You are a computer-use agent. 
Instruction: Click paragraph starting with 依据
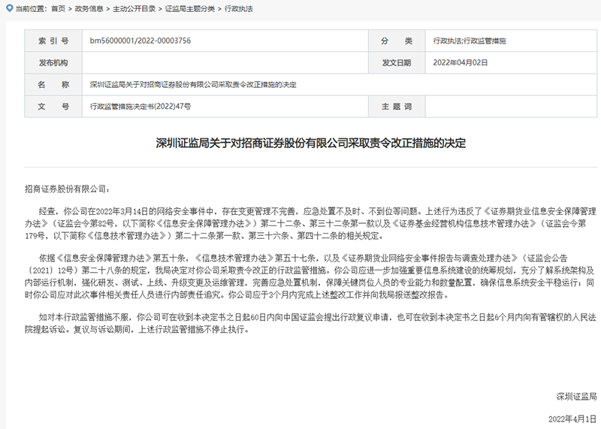pos(310,276)
